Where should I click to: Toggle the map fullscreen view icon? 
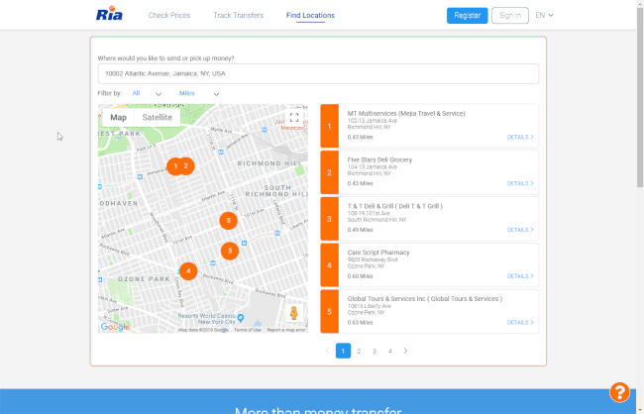coord(294,118)
